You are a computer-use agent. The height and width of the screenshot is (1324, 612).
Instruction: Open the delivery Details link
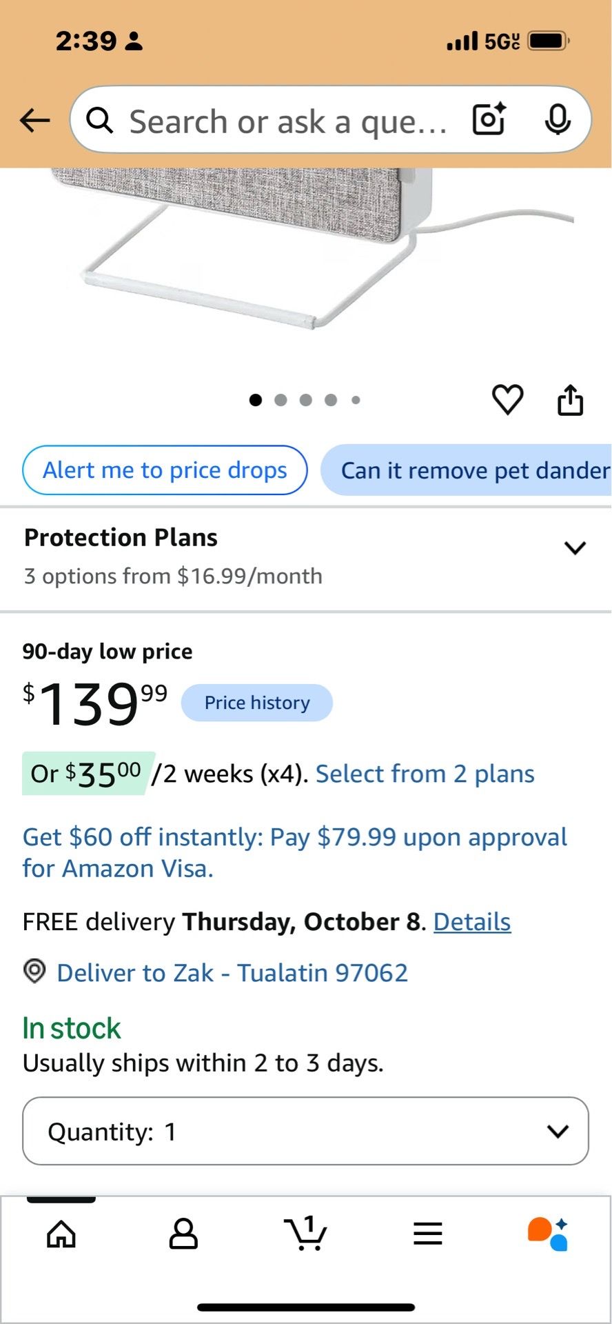(472, 922)
